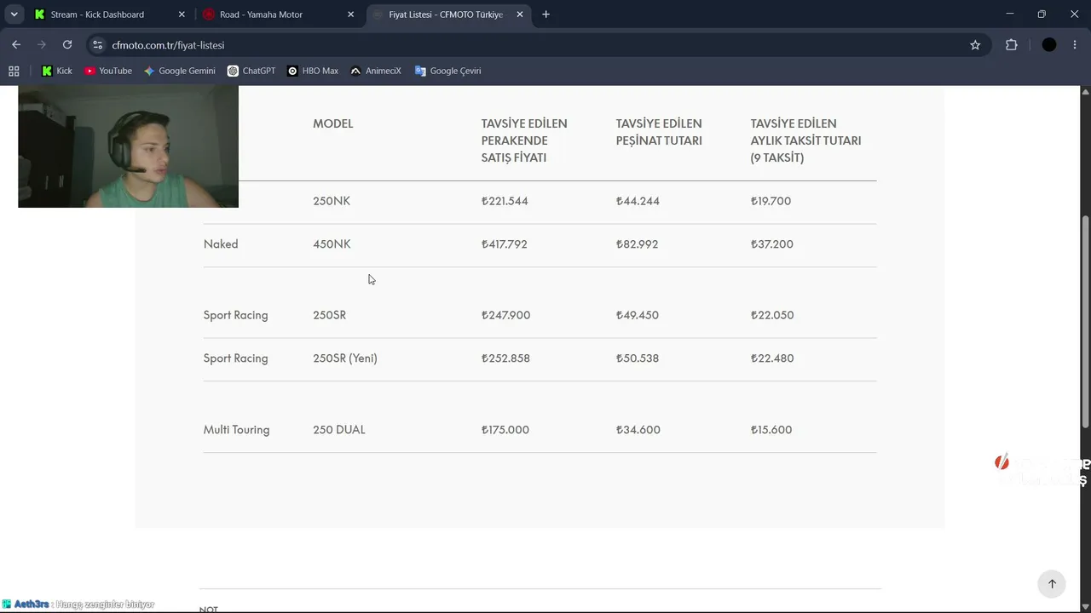Close the Yamaha Motor tab
This screenshot has height=613, width=1091.
pos(350,14)
